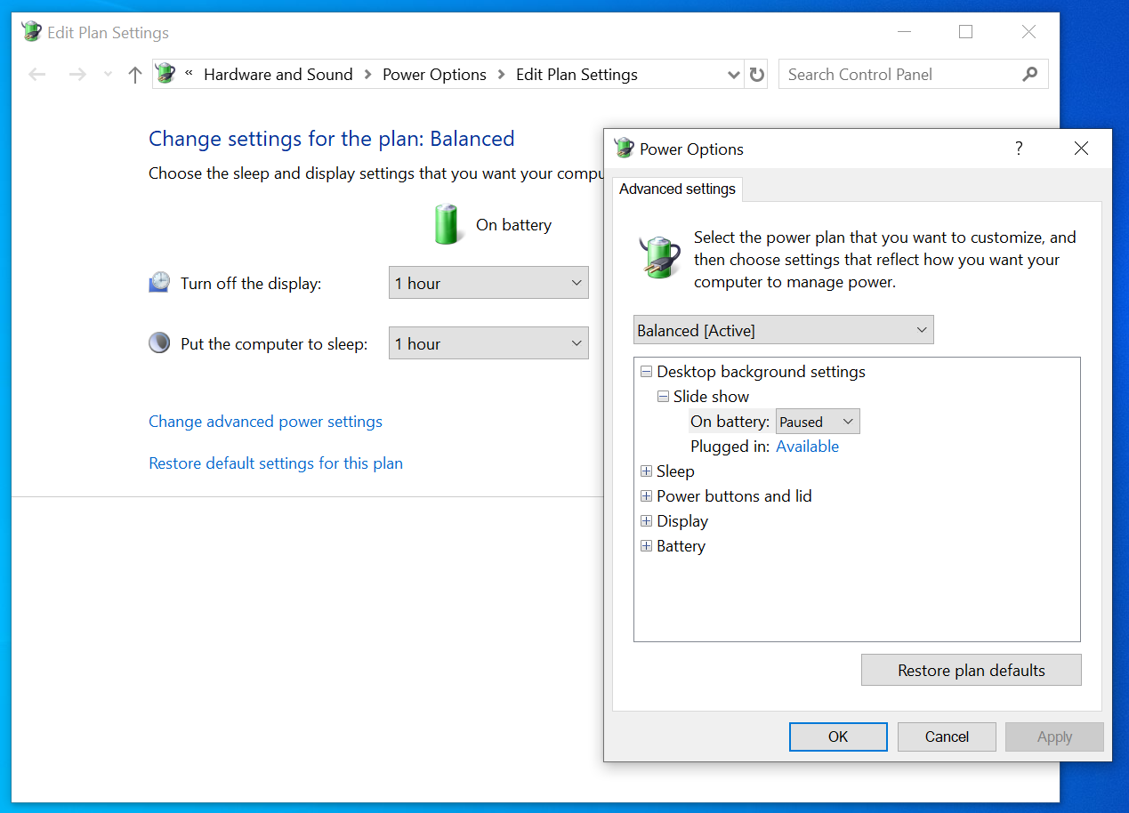Click the help question mark in Power Options dialog
This screenshot has height=813, width=1129.
1018,149
